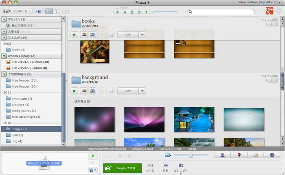The width and height of the screenshot is (285, 175).
Task: Collapse the フォルダ (14) section
Action: click(x=4, y=38)
